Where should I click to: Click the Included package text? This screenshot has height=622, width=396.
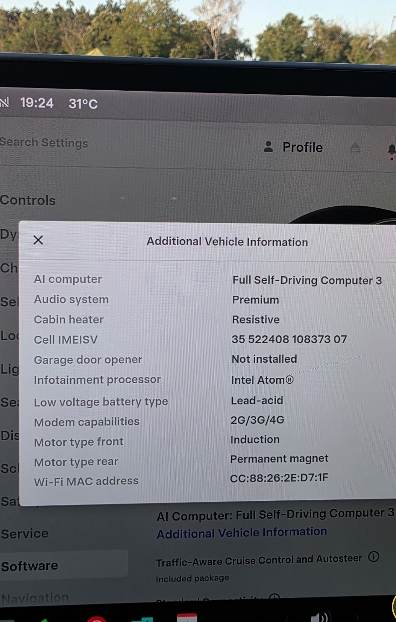(192, 579)
